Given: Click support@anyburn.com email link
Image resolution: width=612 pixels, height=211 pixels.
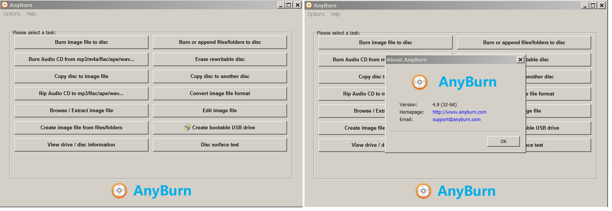Looking at the screenshot, I should click(456, 119).
